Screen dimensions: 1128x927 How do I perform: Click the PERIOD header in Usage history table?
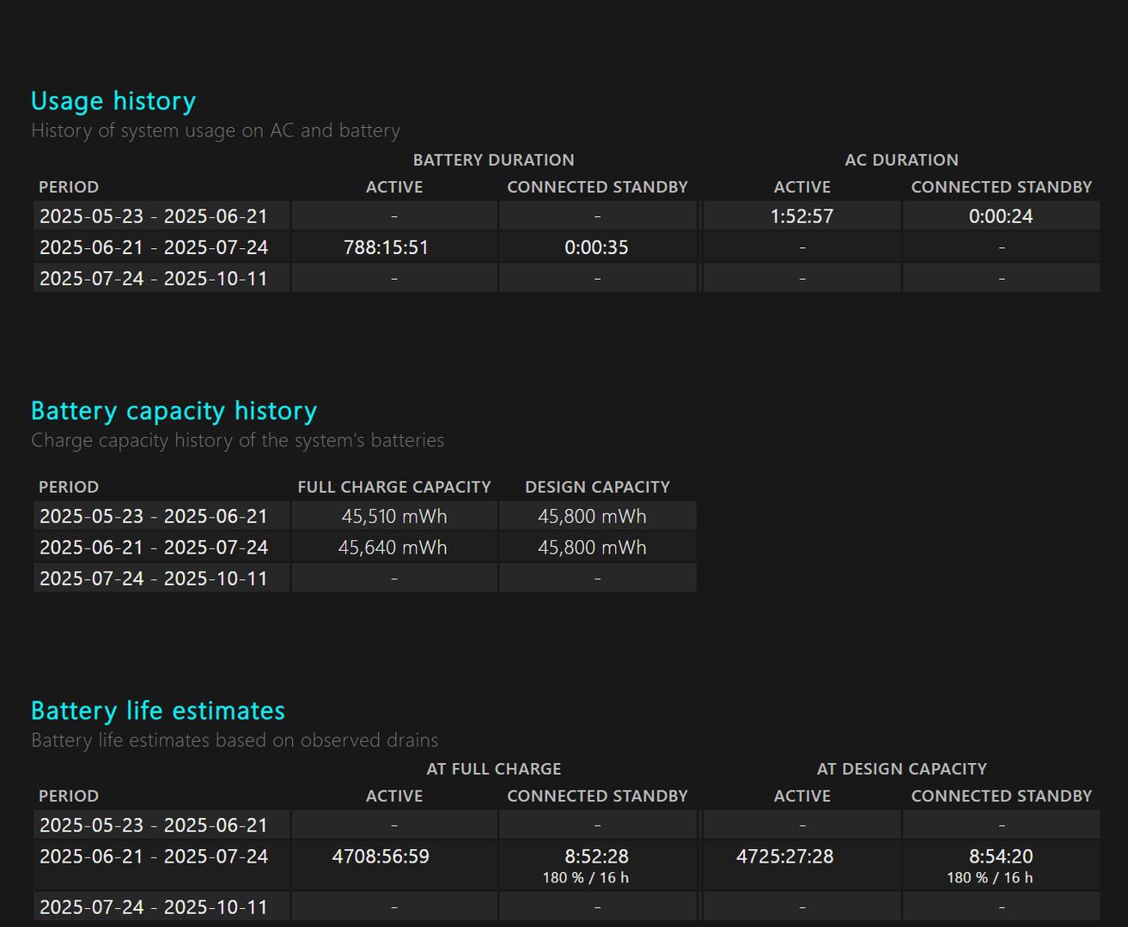pos(69,187)
